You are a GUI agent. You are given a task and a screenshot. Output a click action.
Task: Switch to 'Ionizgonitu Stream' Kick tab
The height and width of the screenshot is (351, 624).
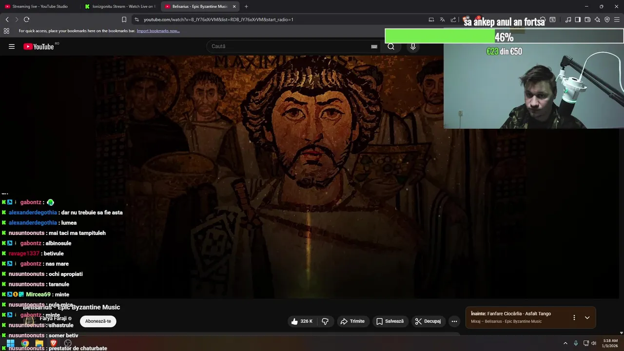[119, 6]
